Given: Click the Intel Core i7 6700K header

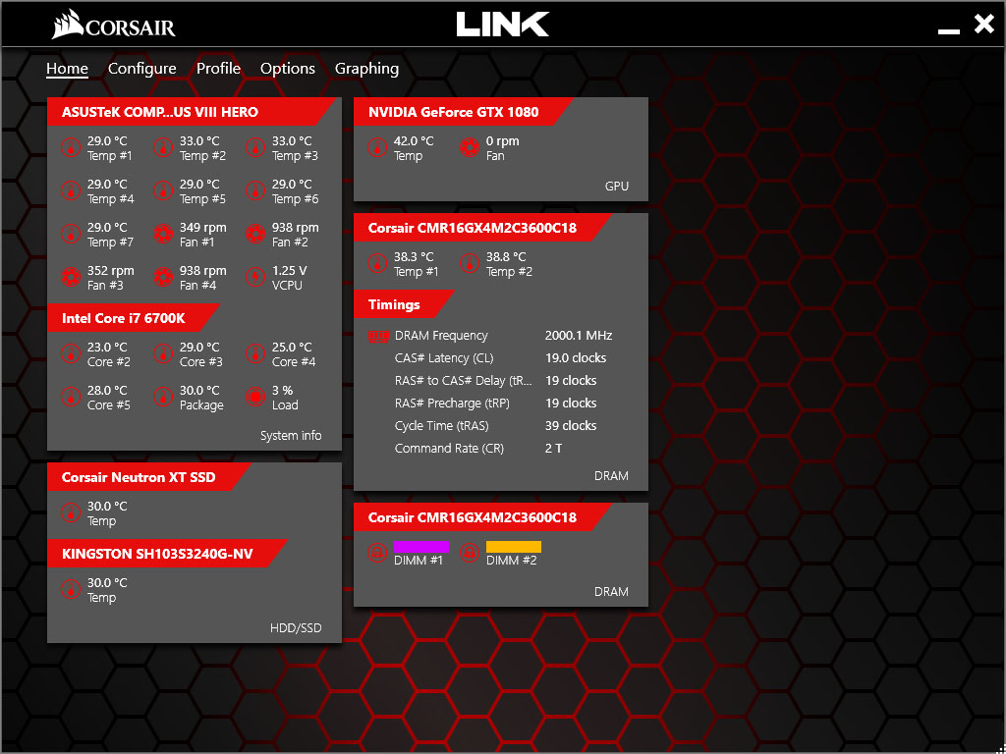Looking at the screenshot, I should [134, 318].
